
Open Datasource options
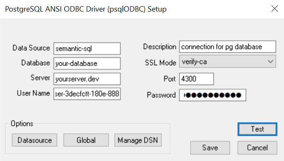tap(34, 140)
